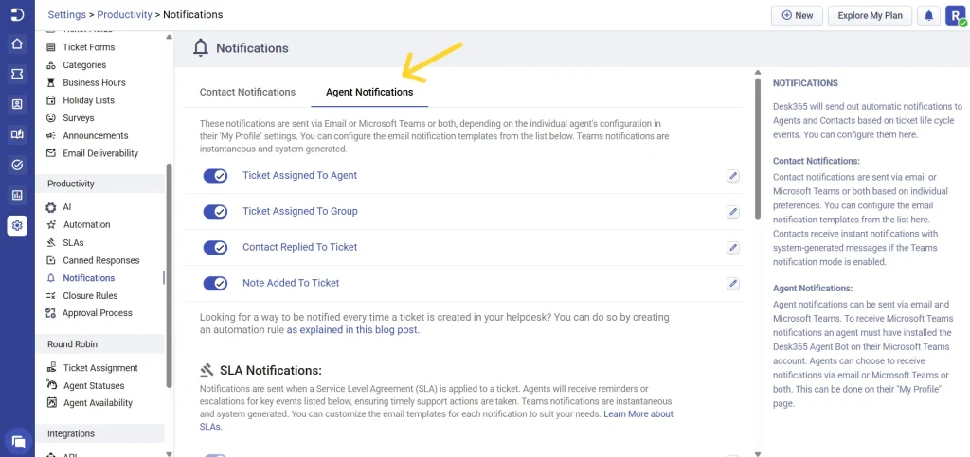970x457 pixels.
Task: Click the SLAs gavel icon in sidebar
Action: 51,243
